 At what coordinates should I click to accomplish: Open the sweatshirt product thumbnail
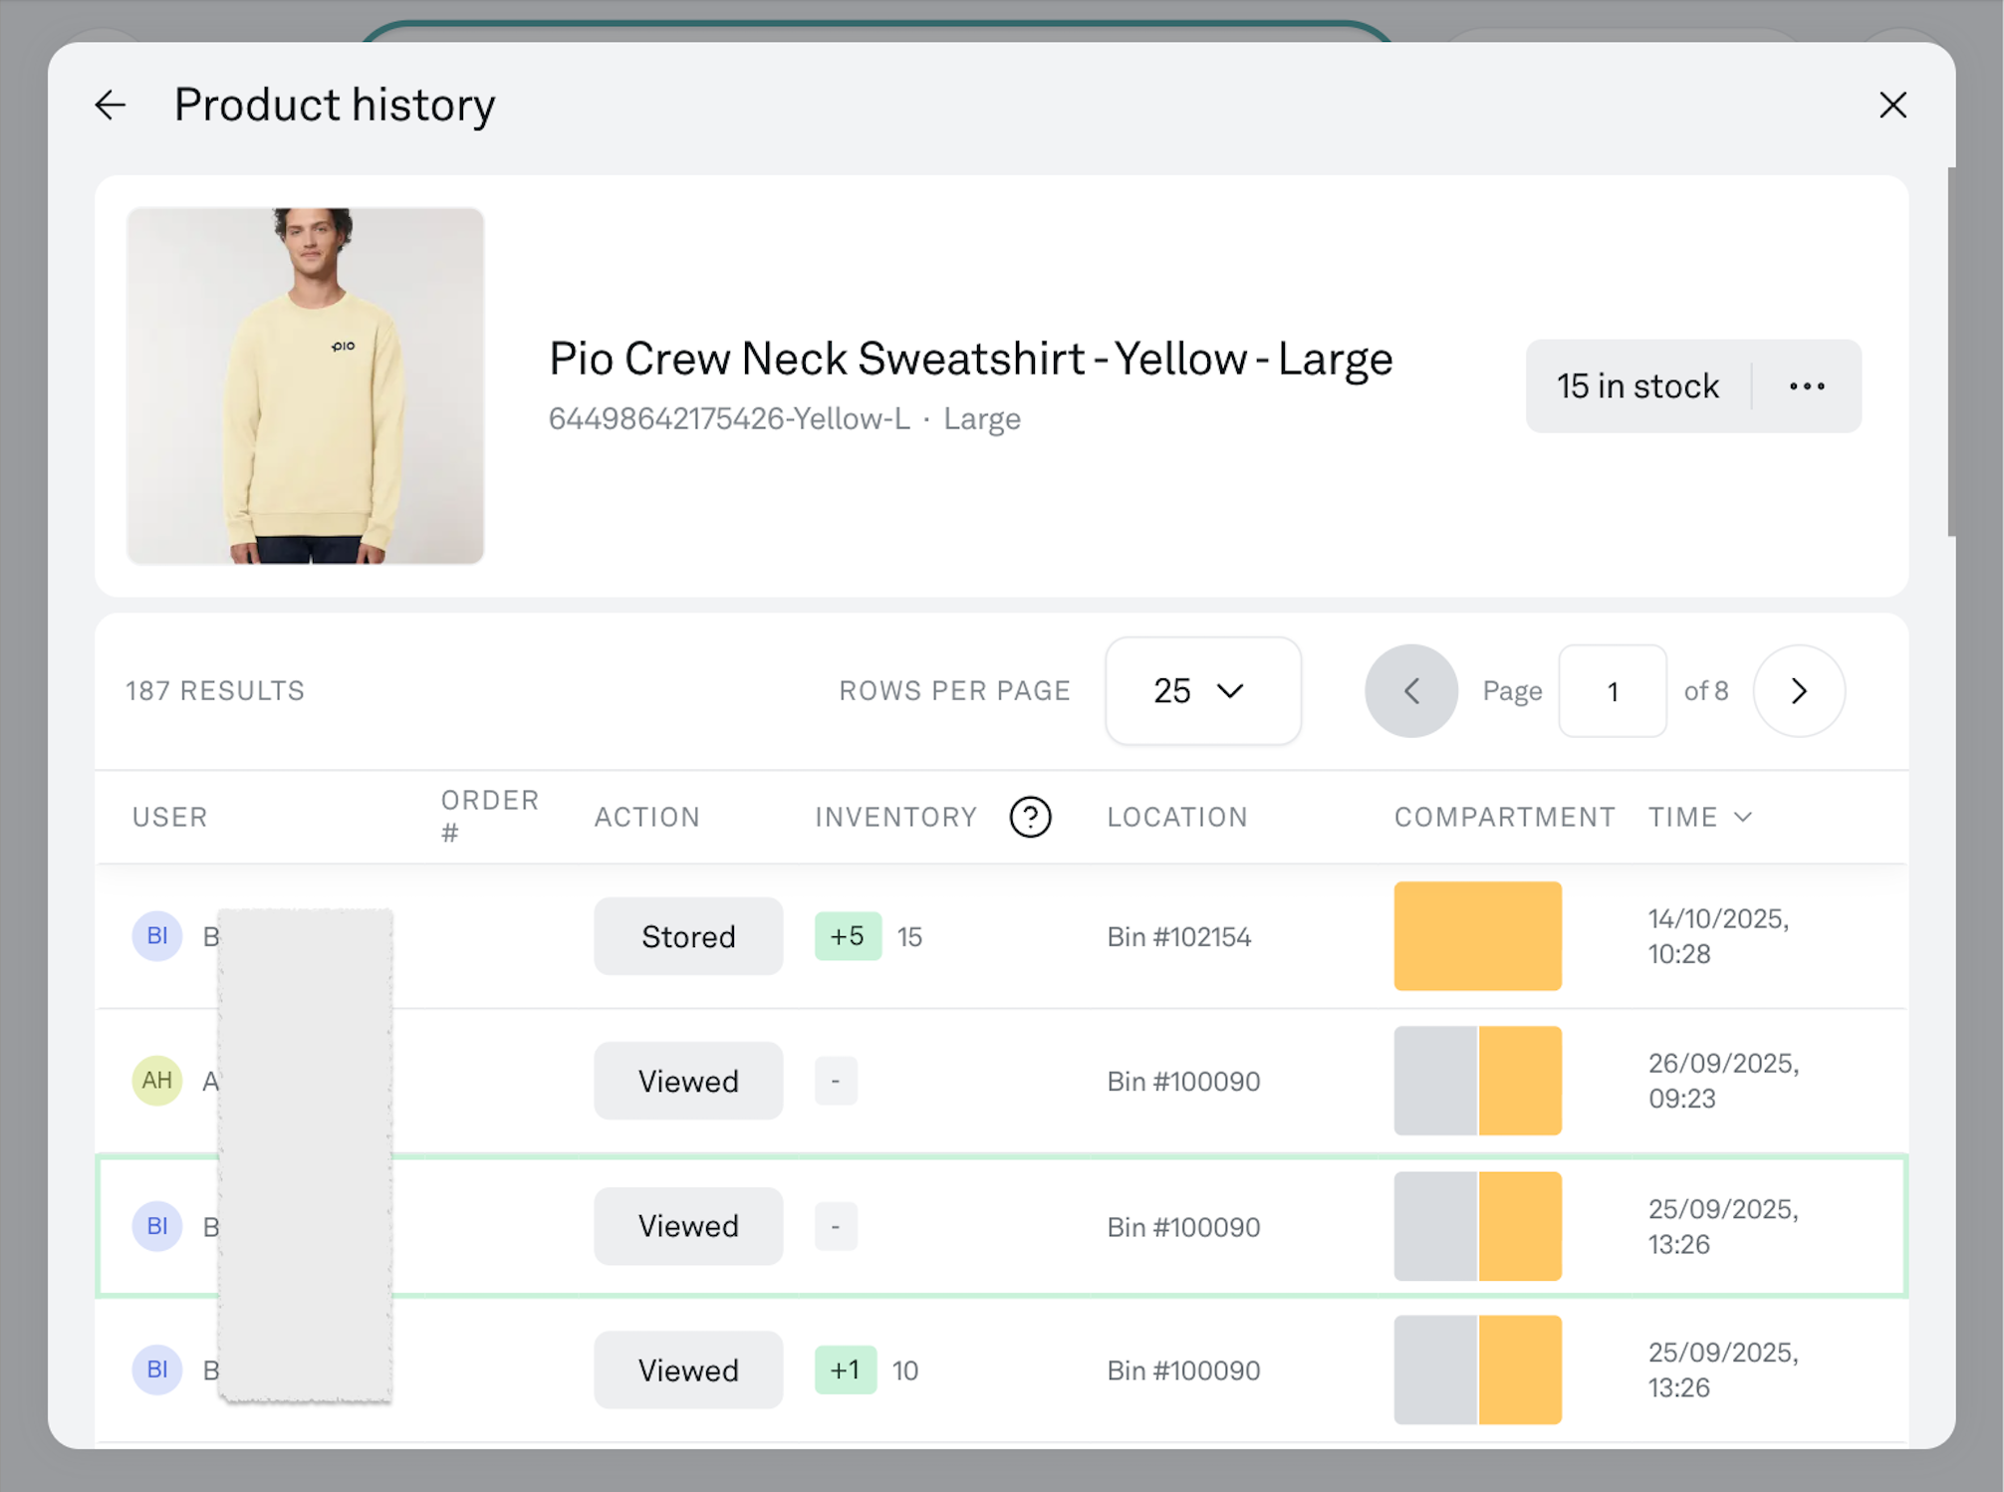click(x=306, y=386)
